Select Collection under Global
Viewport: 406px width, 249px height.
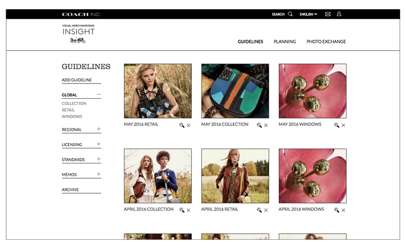point(74,103)
